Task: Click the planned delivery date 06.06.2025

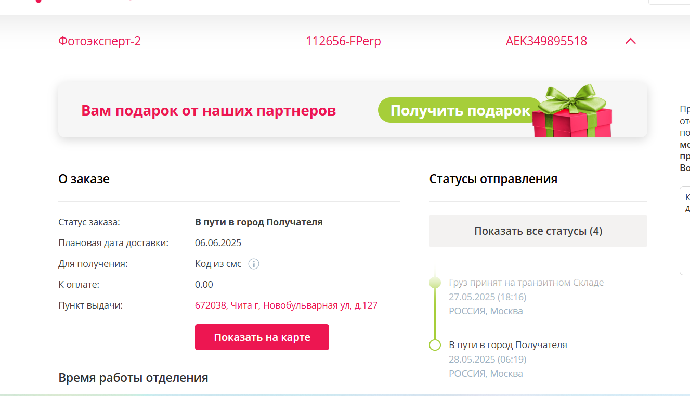Action: [x=218, y=243]
